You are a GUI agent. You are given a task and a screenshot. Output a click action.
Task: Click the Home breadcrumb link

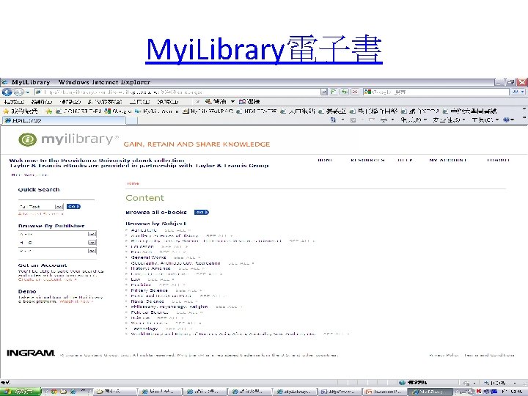133,183
